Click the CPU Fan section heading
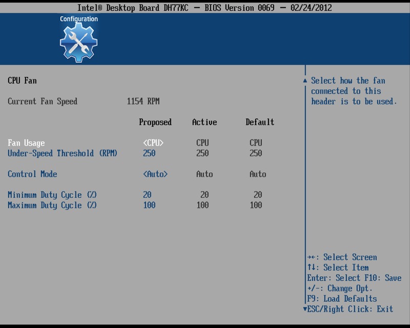Image resolution: width=410 pixels, height=328 pixels. point(22,80)
